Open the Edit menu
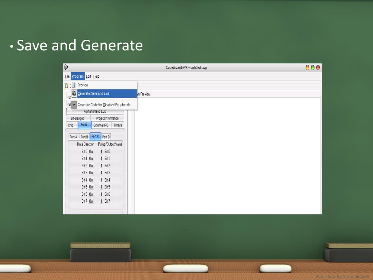 click(x=89, y=77)
